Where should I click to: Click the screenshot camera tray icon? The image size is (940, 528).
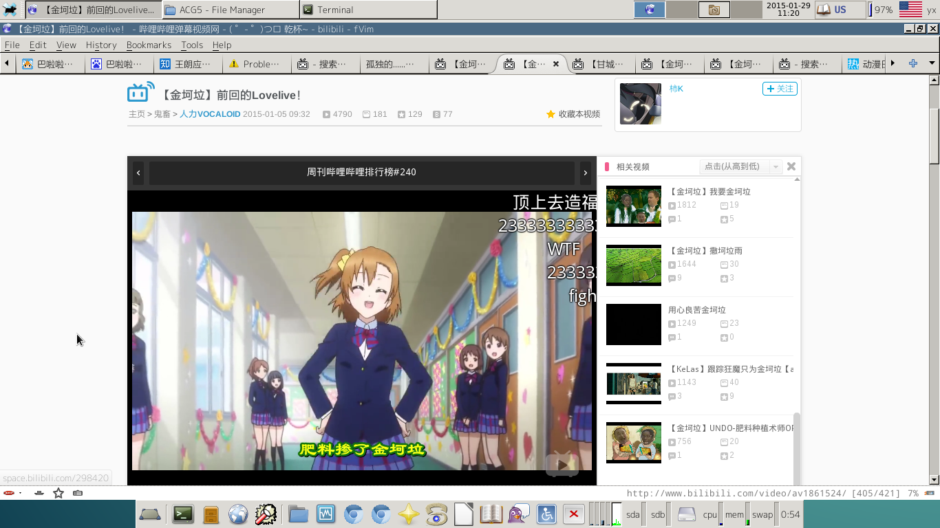click(714, 10)
